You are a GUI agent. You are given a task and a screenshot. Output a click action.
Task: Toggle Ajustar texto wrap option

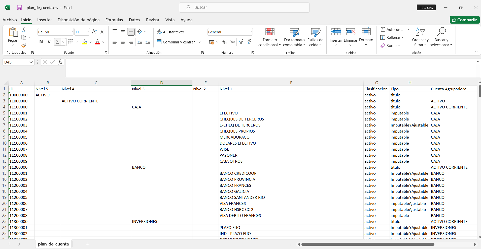coord(170,32)
